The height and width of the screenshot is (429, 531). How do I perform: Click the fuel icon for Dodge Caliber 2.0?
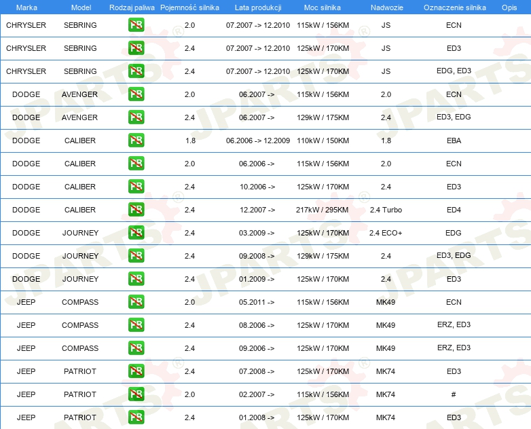[x=136, y=164]
